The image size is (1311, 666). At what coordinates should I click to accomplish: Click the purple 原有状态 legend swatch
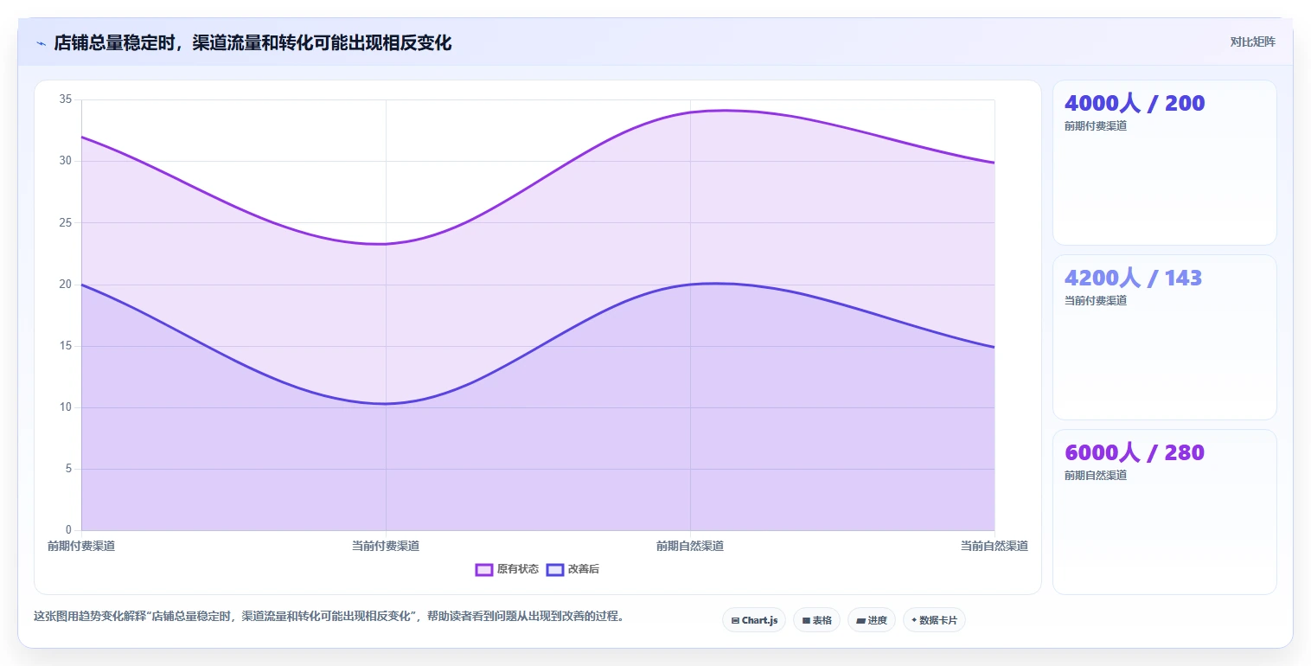pyautogui.click(x=483, y=569)
